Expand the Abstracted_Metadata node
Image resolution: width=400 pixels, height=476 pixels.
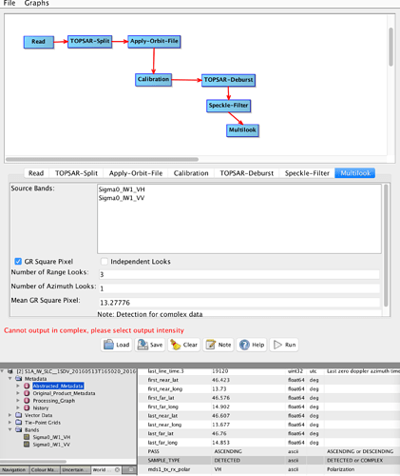(x=18, y=386)
